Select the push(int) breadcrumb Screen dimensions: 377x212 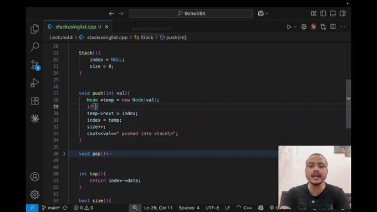coord(173,38)
